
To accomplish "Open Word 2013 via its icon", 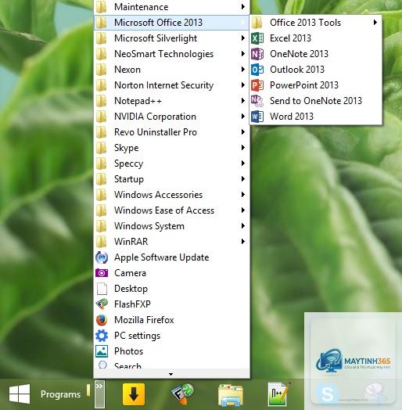I will click(257, 117).
